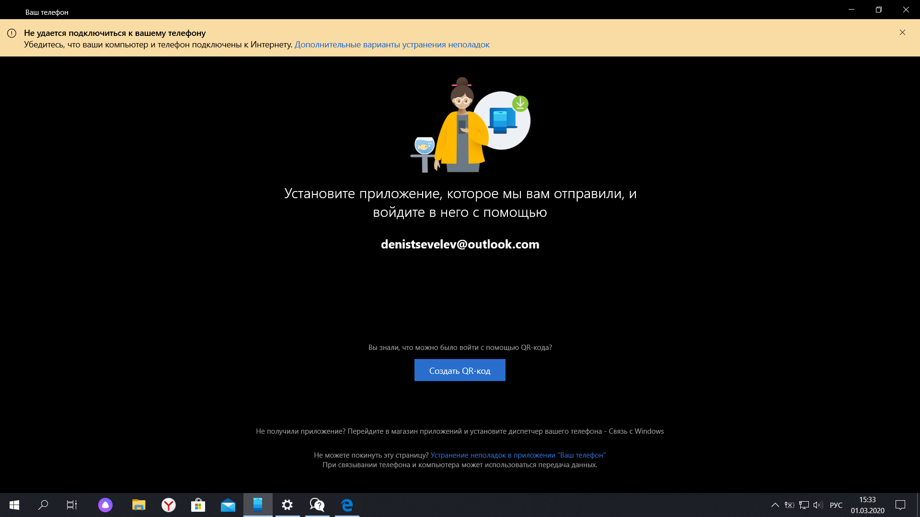Image resolution: width=920 pixels, height=517 pixels.
Task: Click the illustration of woman with phone
Action: coord(471,125)
